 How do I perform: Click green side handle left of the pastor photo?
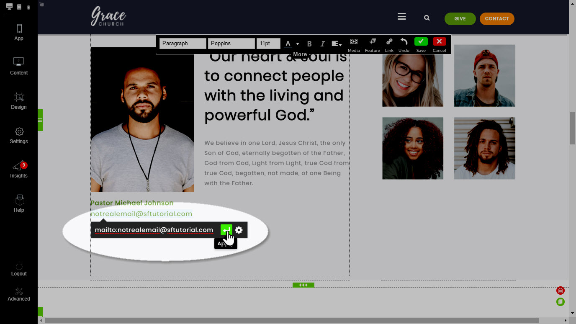pos(40,120)
